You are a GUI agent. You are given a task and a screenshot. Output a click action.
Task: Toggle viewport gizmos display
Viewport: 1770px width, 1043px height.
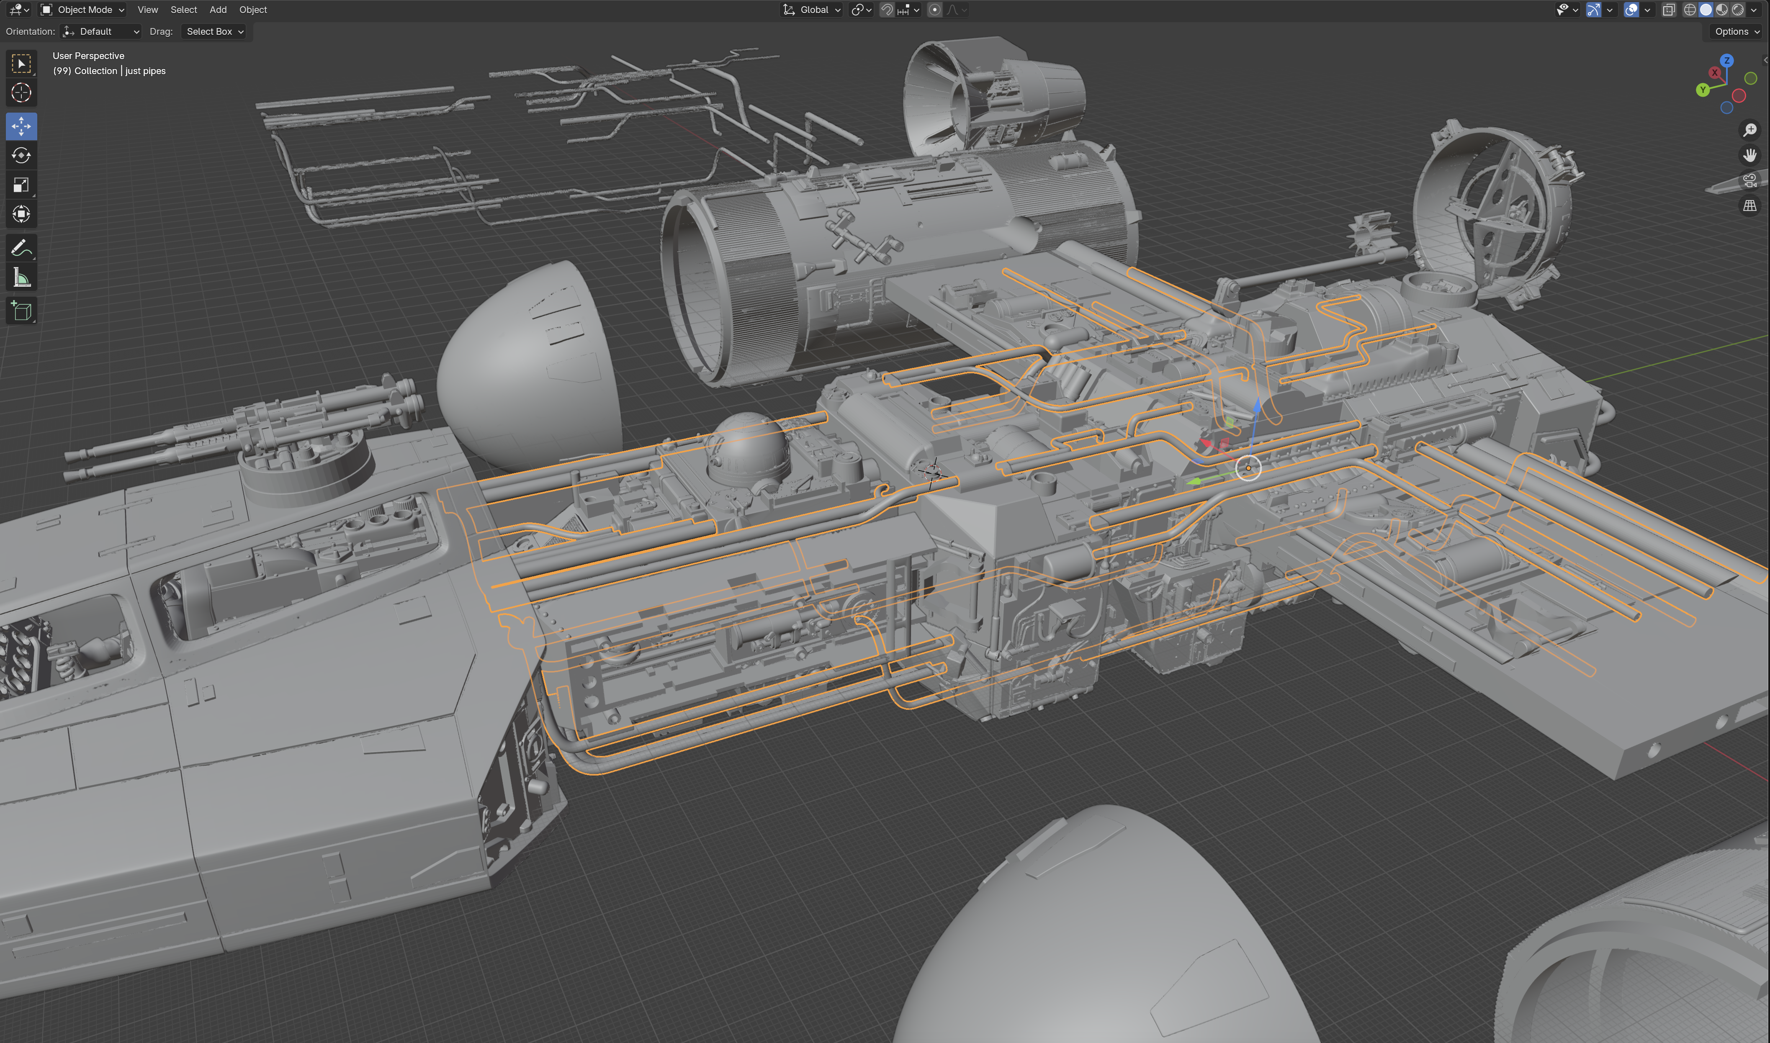coord(1594,10)
